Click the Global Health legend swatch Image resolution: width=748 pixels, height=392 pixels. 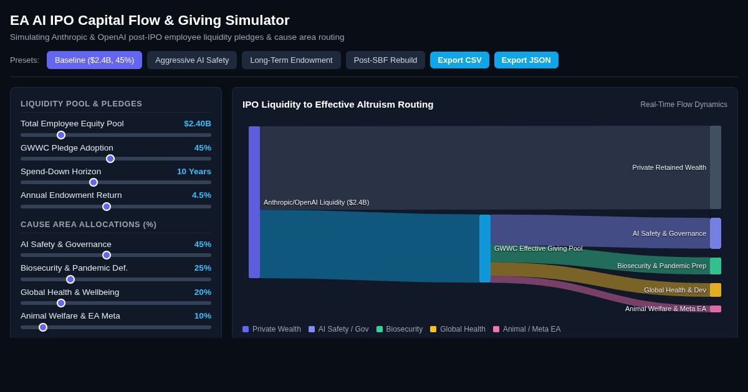coord(433,329)
